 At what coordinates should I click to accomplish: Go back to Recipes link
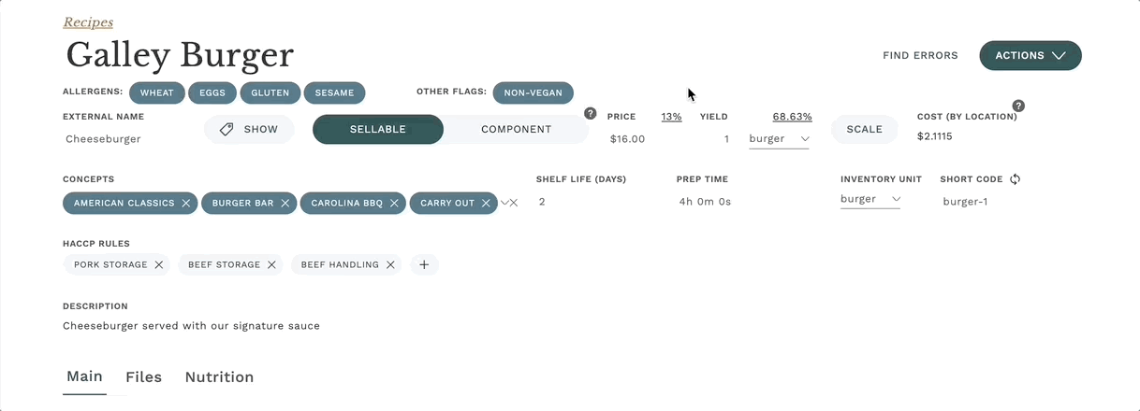point(88,22)
